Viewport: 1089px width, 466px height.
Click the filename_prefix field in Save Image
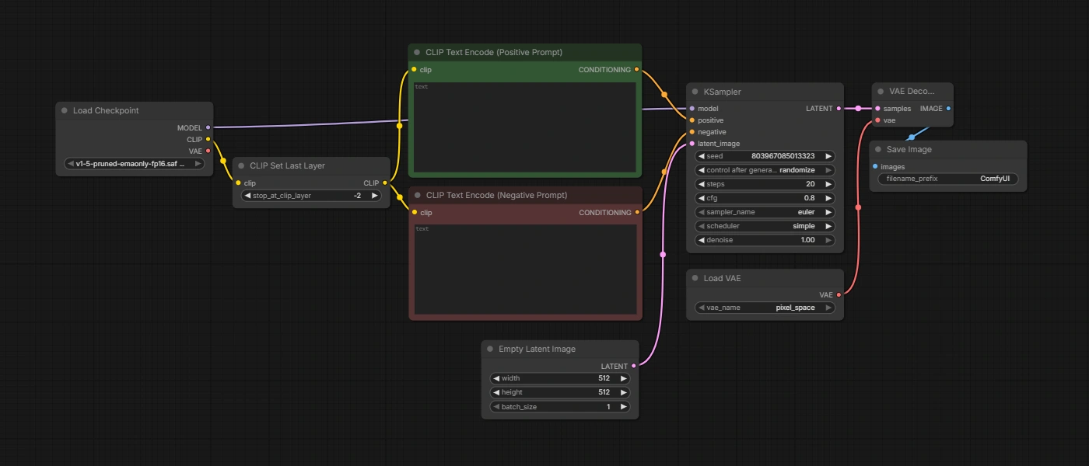pyautogui.click(x=947, y=179)
